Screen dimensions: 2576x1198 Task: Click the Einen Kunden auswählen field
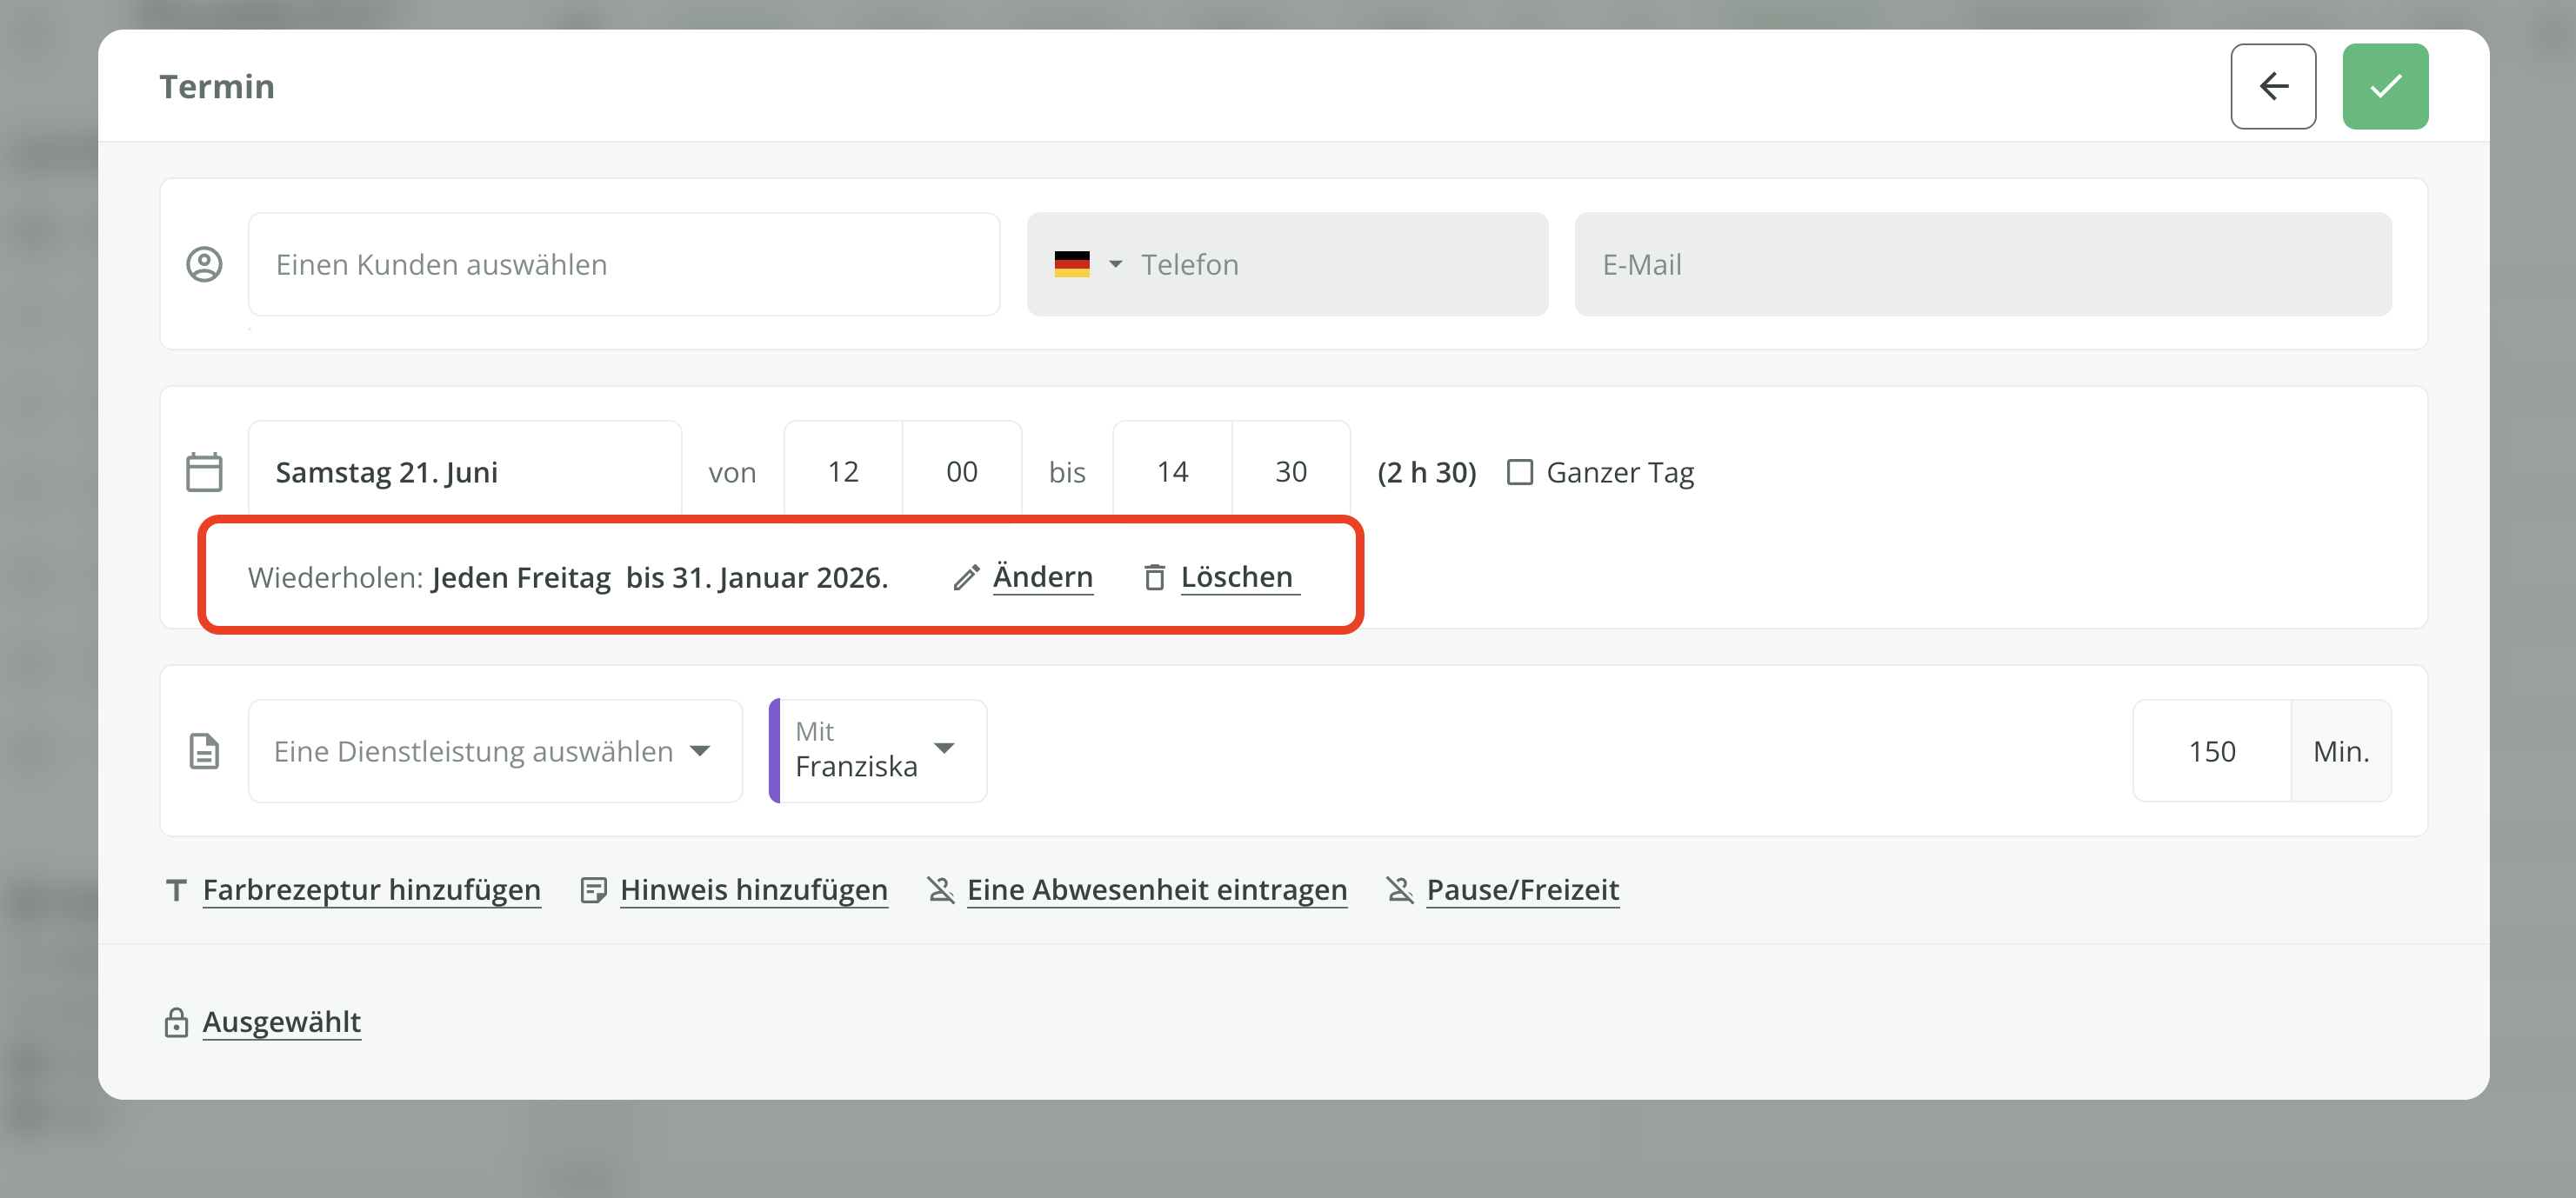click(x=623, y=264)
